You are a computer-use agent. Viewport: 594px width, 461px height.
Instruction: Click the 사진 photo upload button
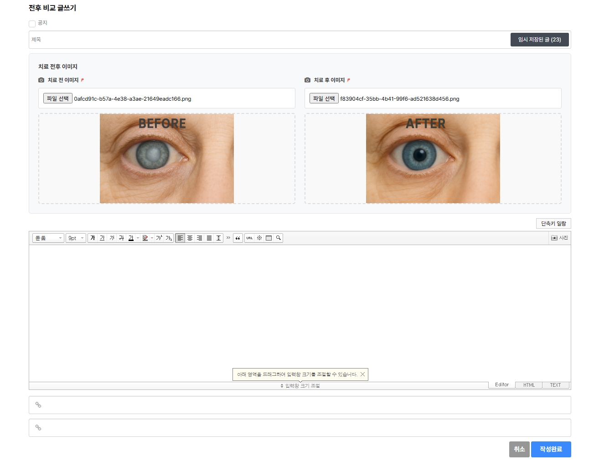(559, 238)
